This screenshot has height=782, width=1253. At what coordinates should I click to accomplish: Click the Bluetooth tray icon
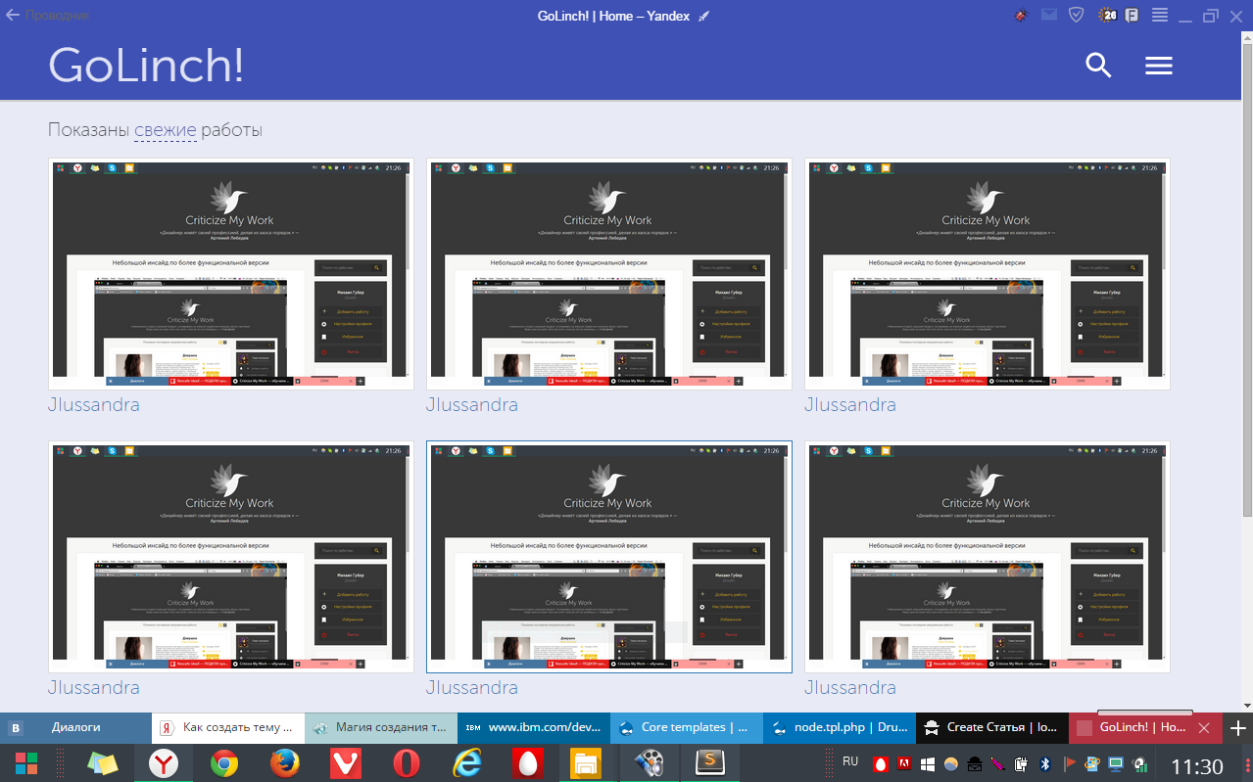1045,763
